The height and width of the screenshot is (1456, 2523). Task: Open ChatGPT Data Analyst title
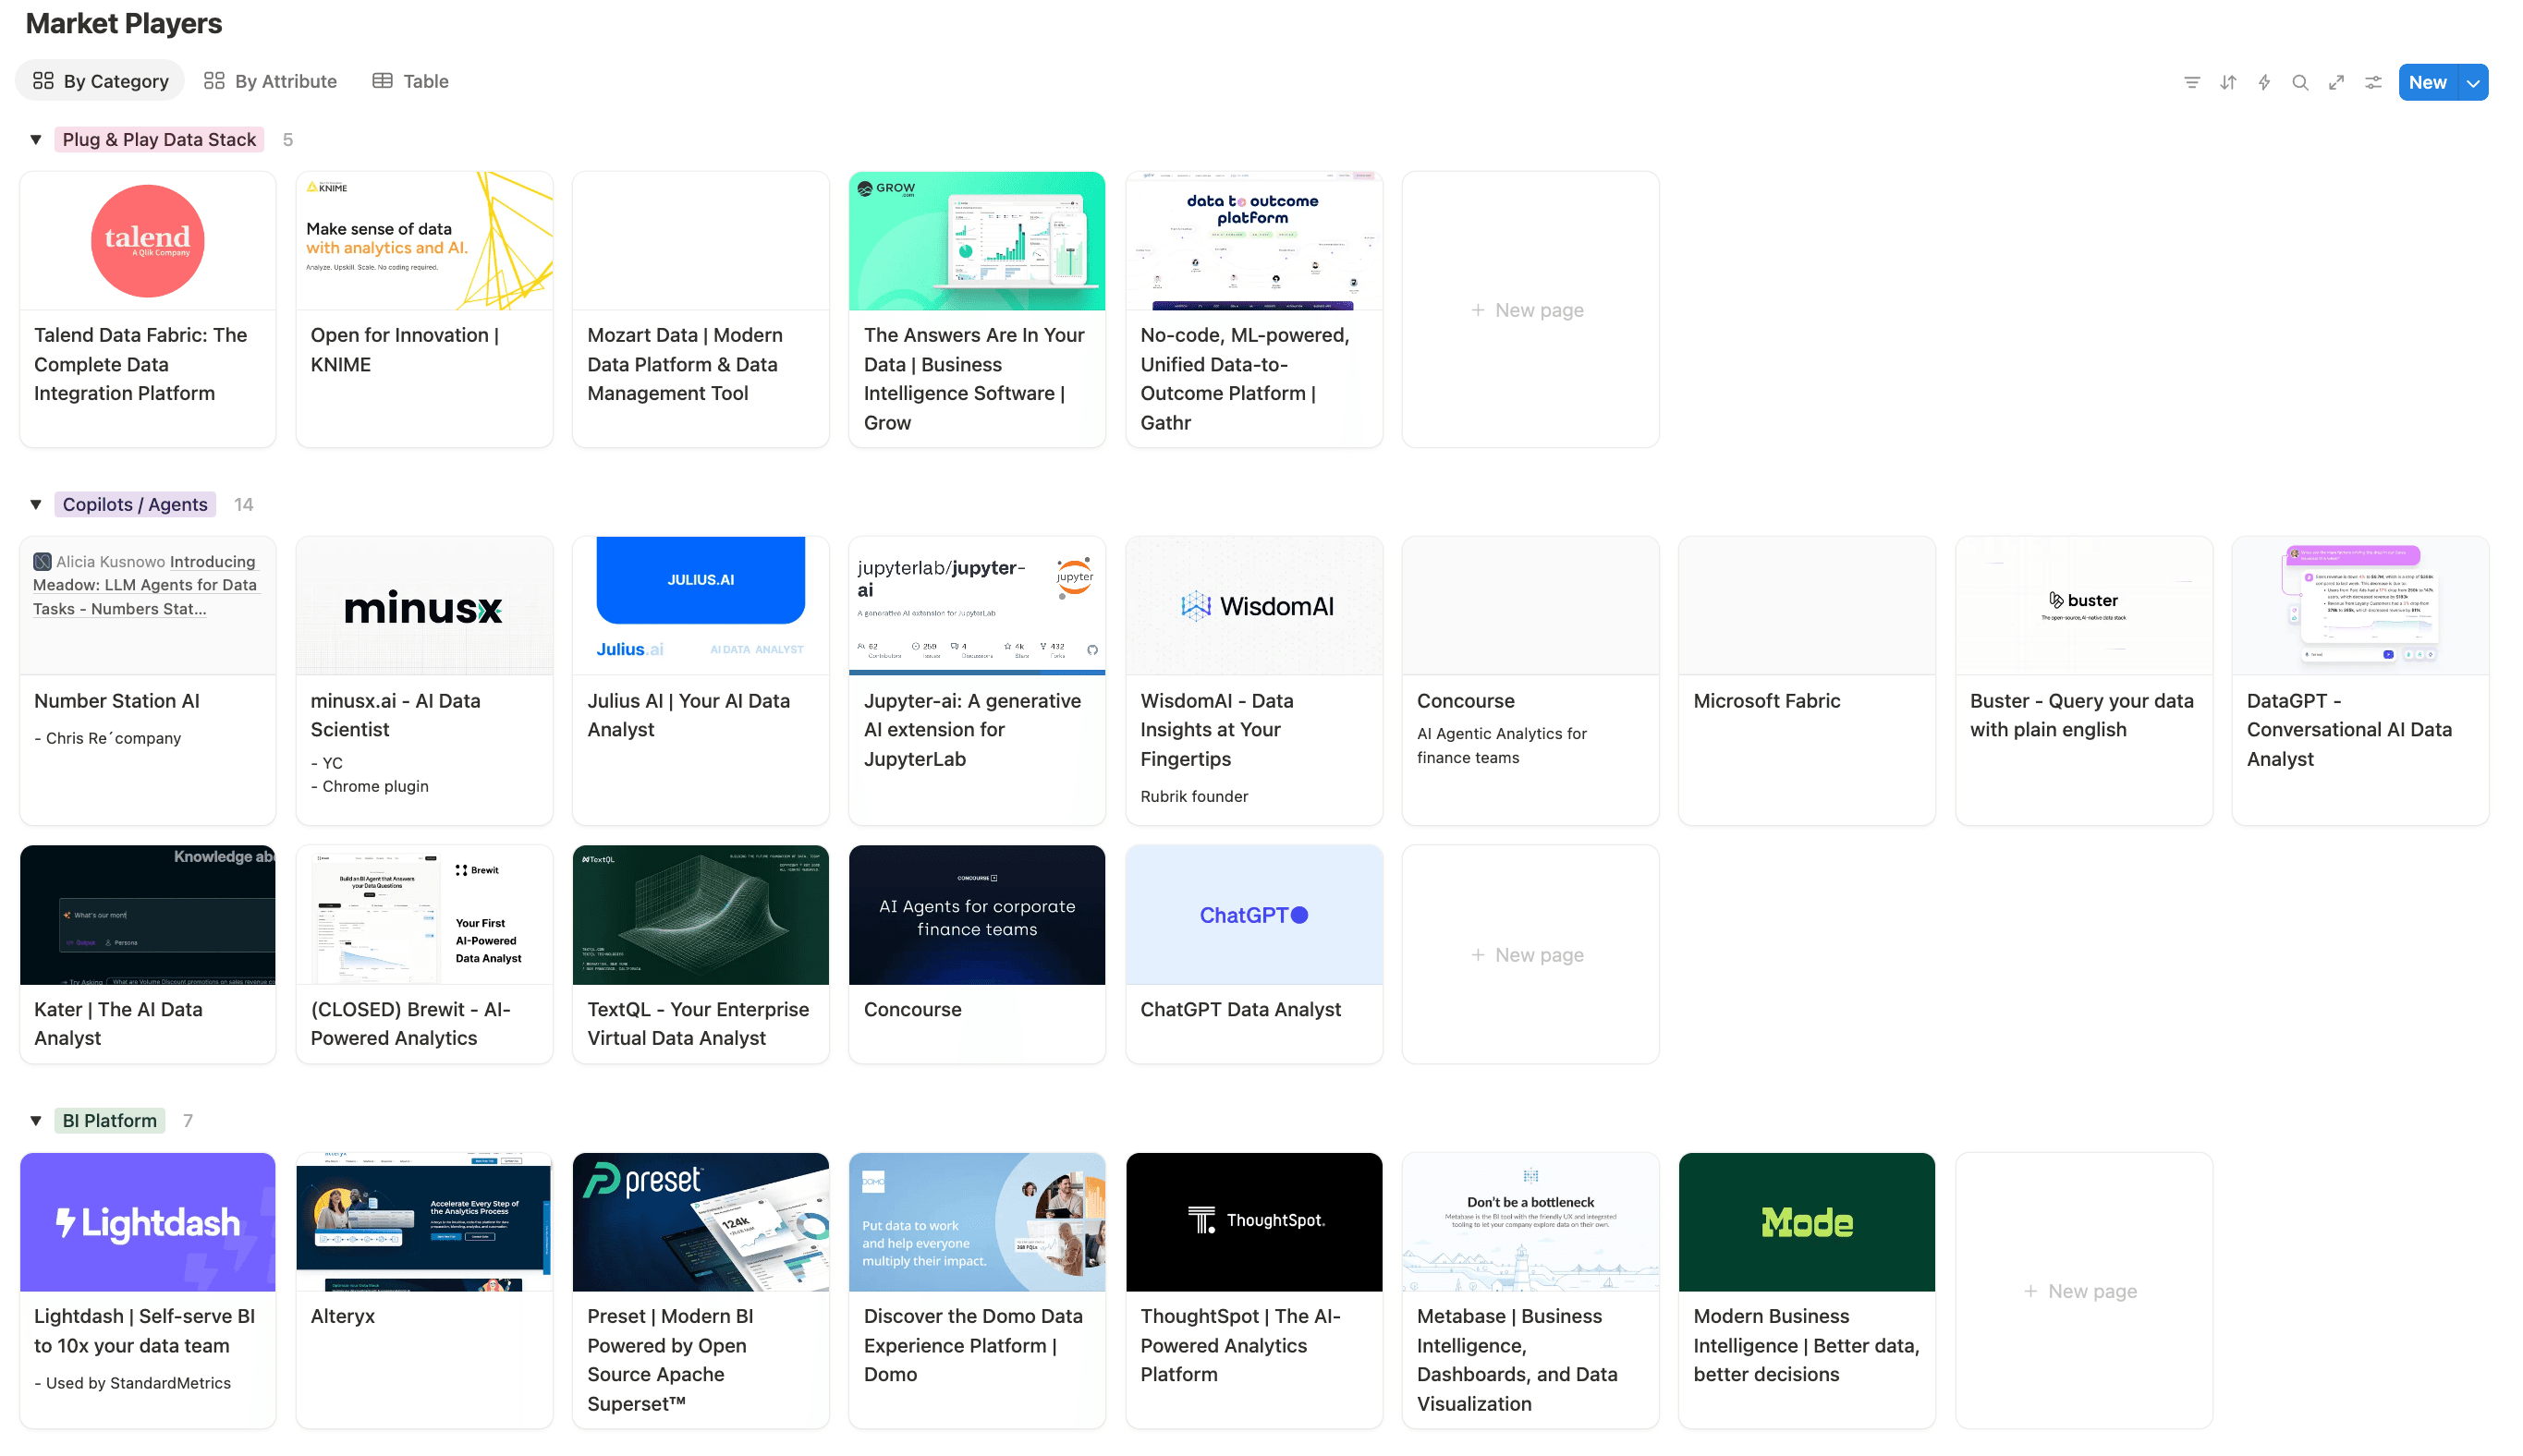point(1240,1010)
